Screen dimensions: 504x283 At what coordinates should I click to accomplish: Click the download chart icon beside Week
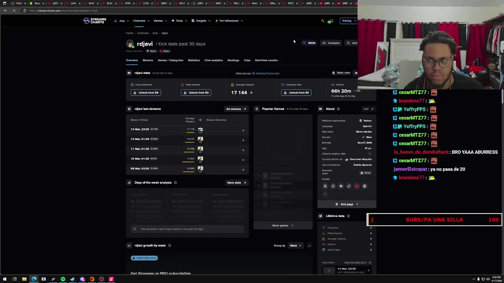coord(309,246)
